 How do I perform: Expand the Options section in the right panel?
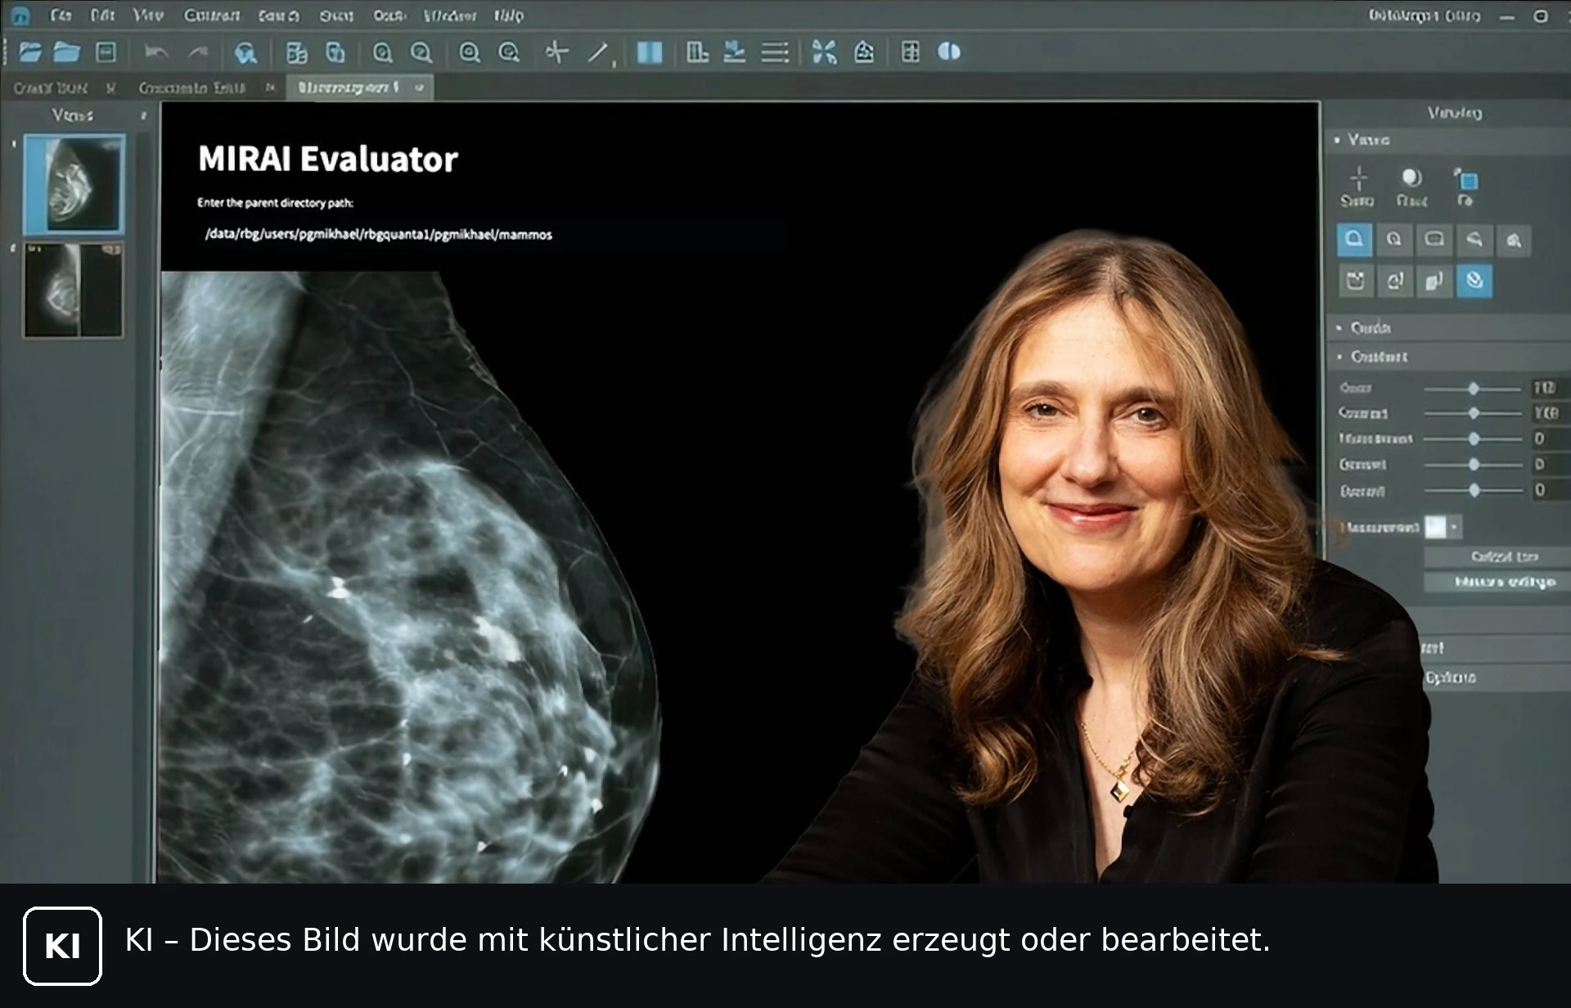pyautogui.click(x=1450, y=677)
